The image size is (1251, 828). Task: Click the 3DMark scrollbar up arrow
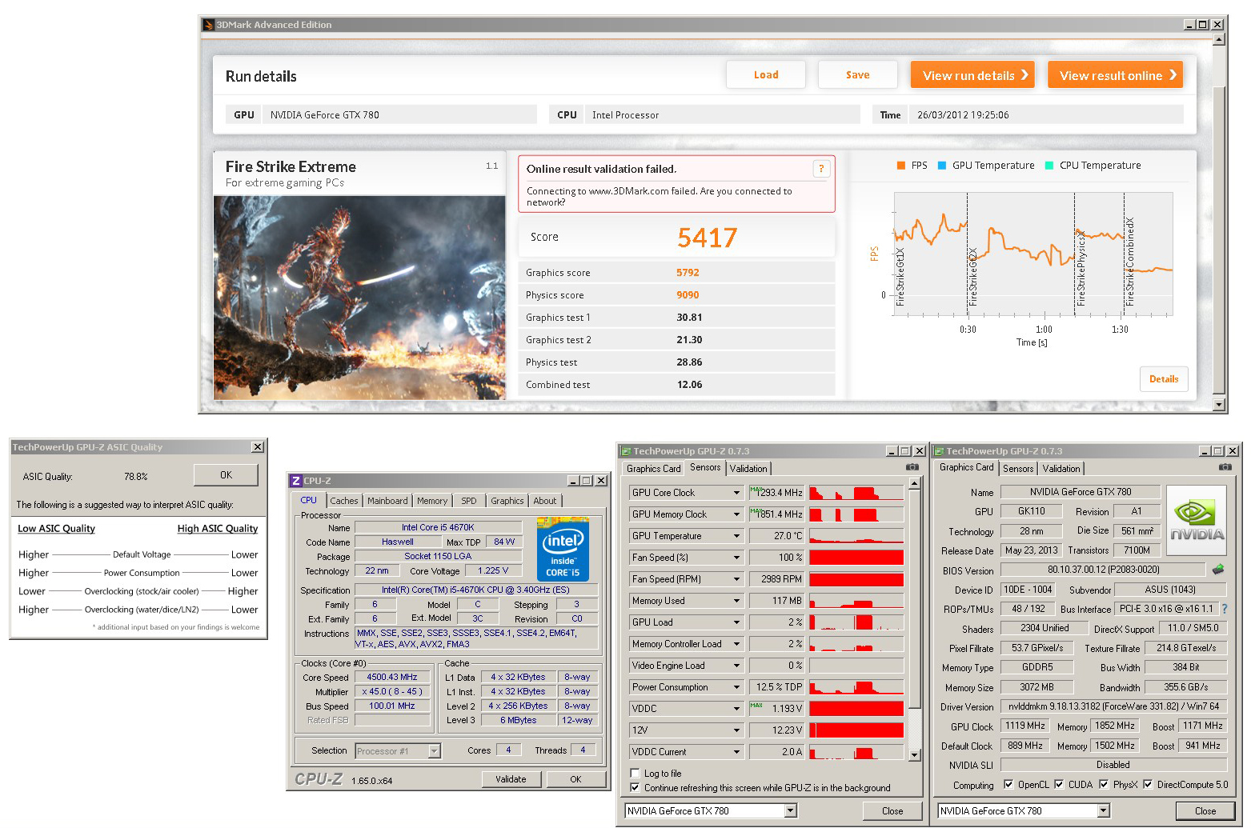click(x=1219, y=38)
